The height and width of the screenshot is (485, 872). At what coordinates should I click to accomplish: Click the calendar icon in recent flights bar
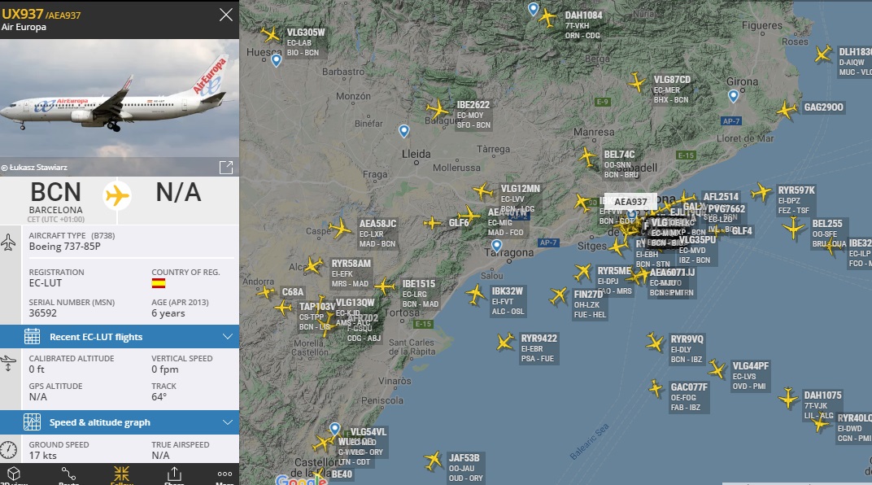[32, 337]
